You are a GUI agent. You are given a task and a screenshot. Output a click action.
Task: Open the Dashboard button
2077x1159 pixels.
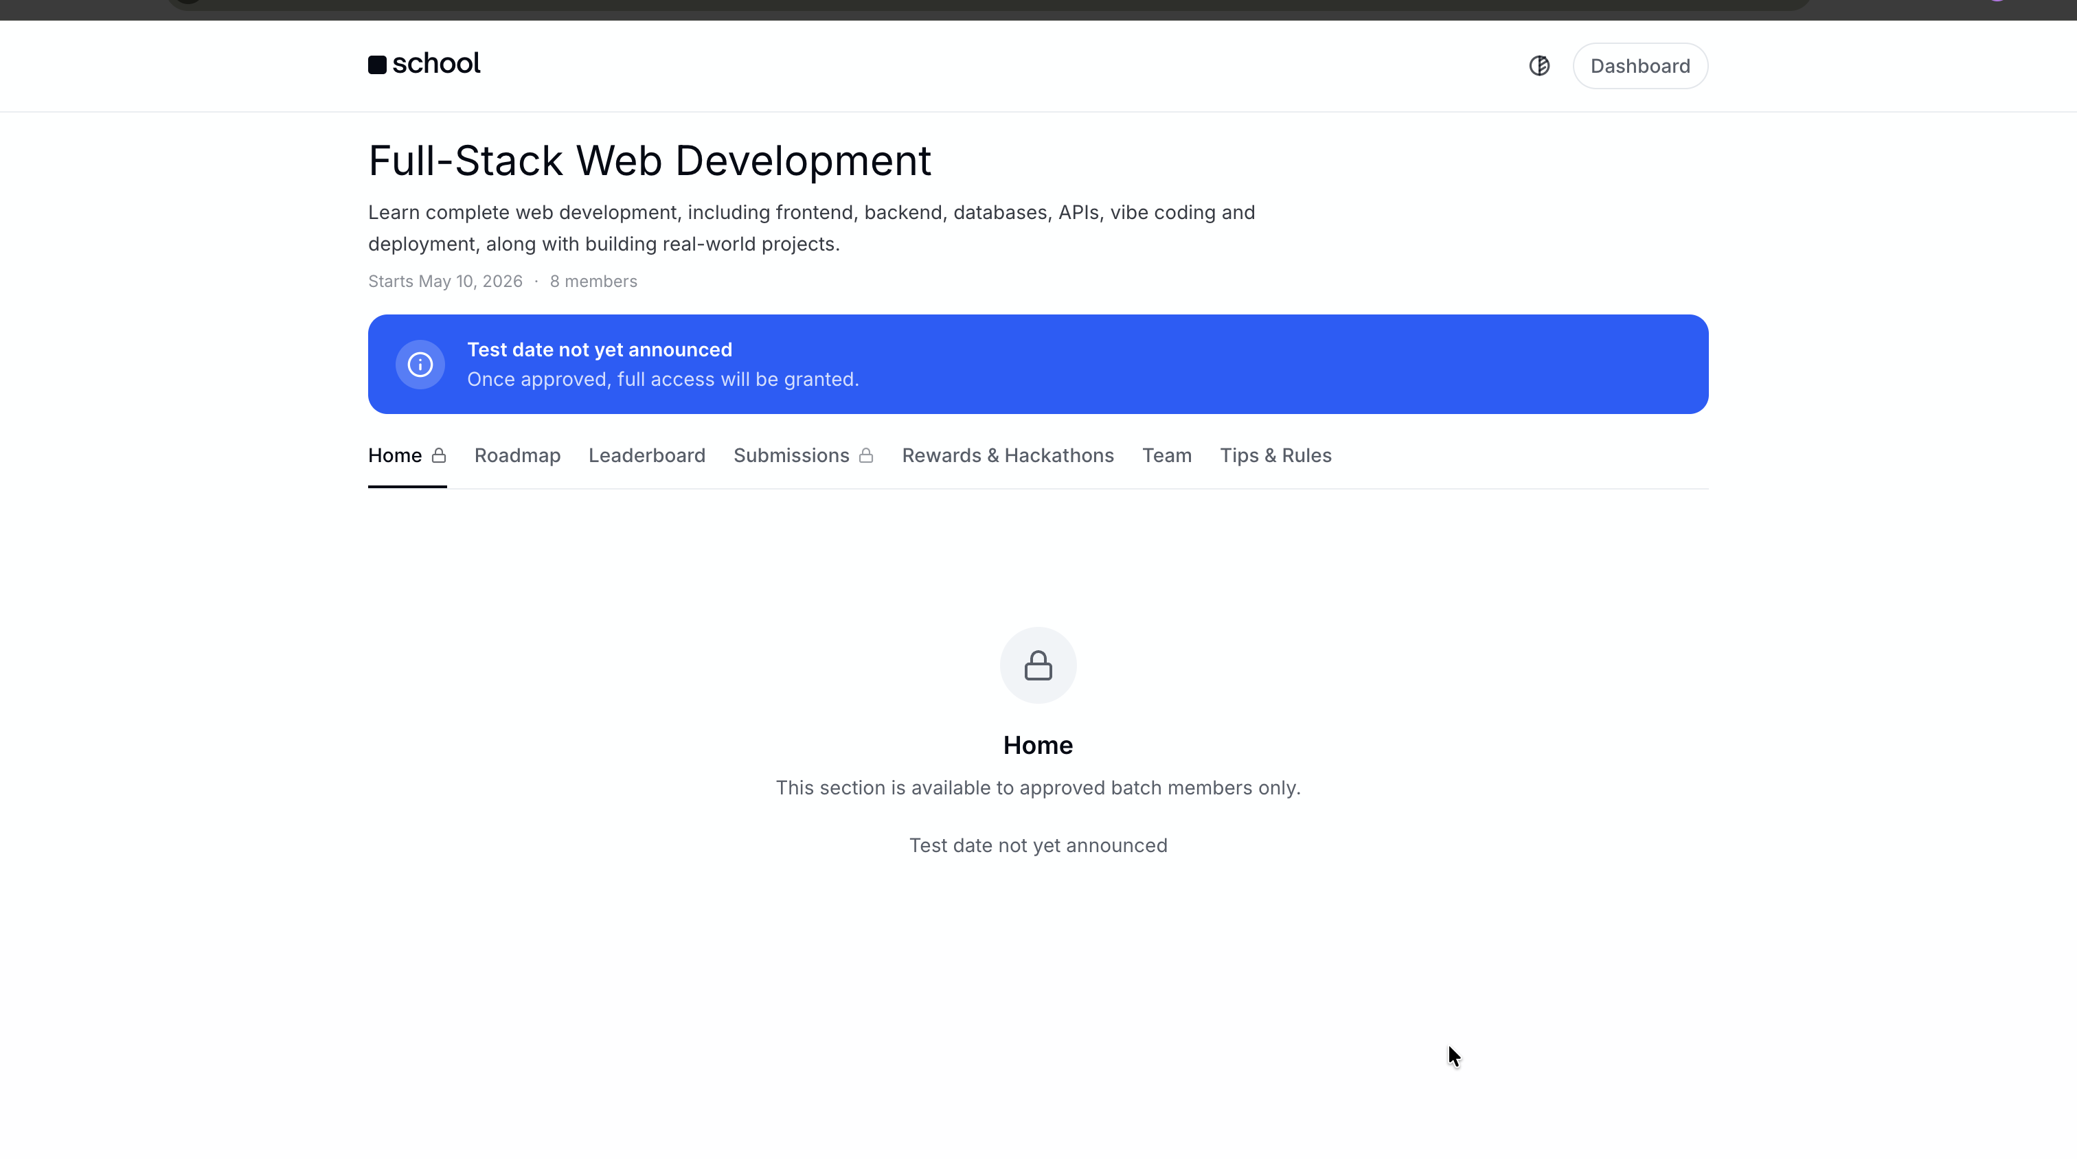click(x=1639, y=66)
